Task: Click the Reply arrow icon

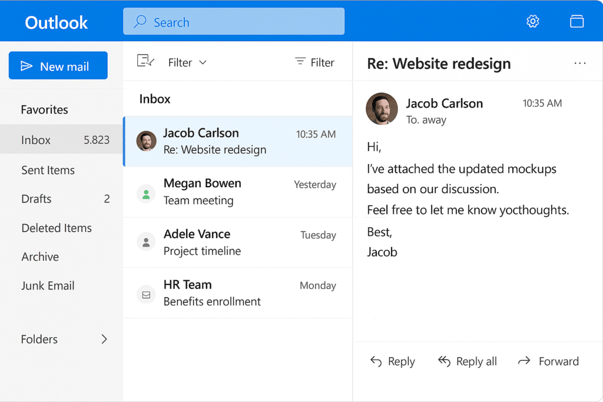Action: [376, 361]
